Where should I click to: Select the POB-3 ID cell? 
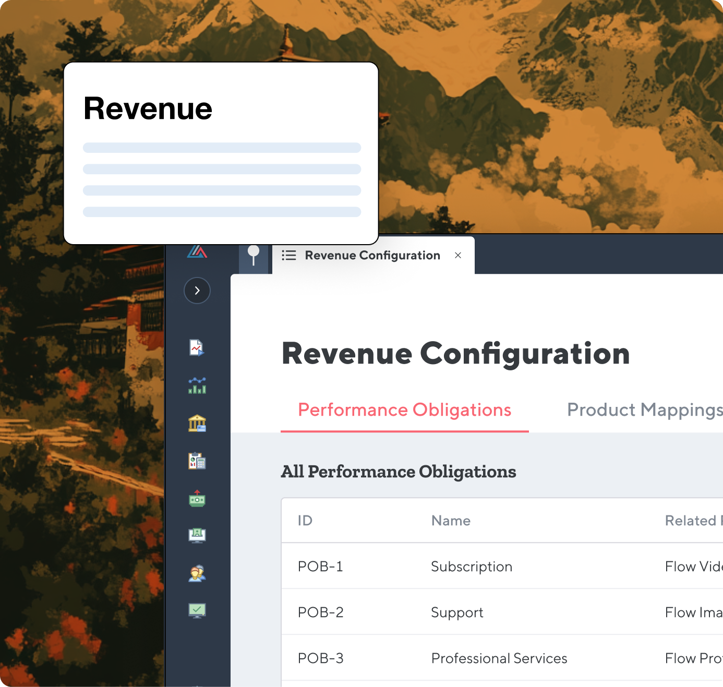tap(320, 658)
